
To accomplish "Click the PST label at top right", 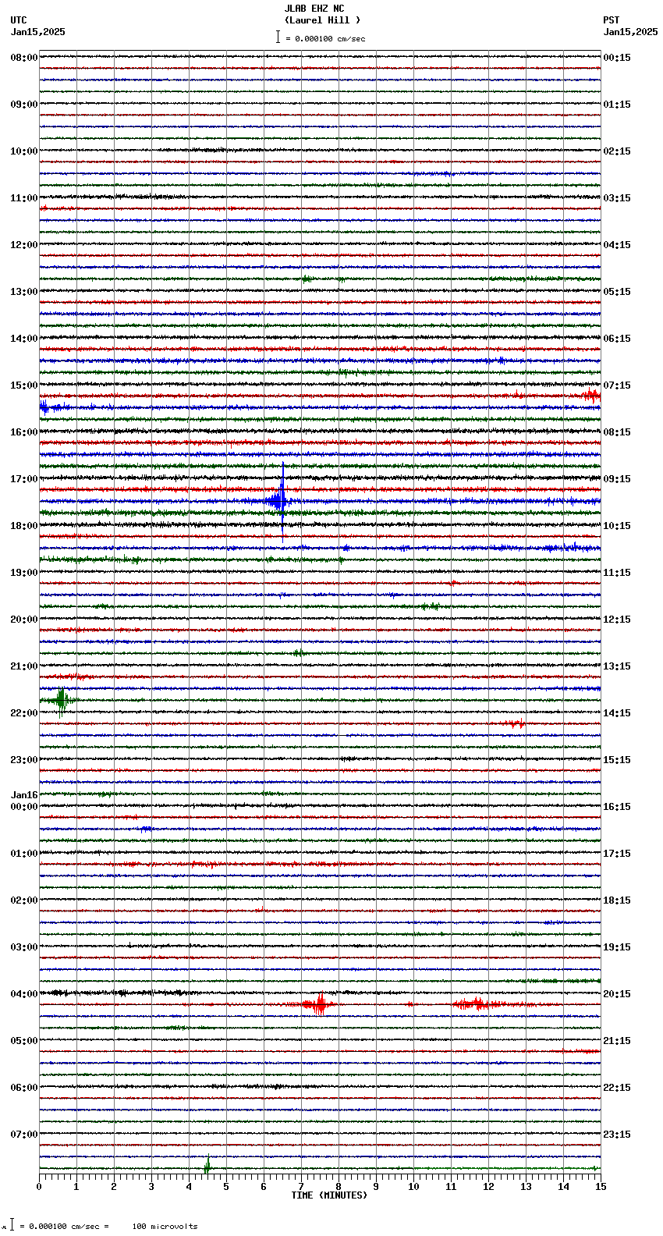I will (612, 20).
